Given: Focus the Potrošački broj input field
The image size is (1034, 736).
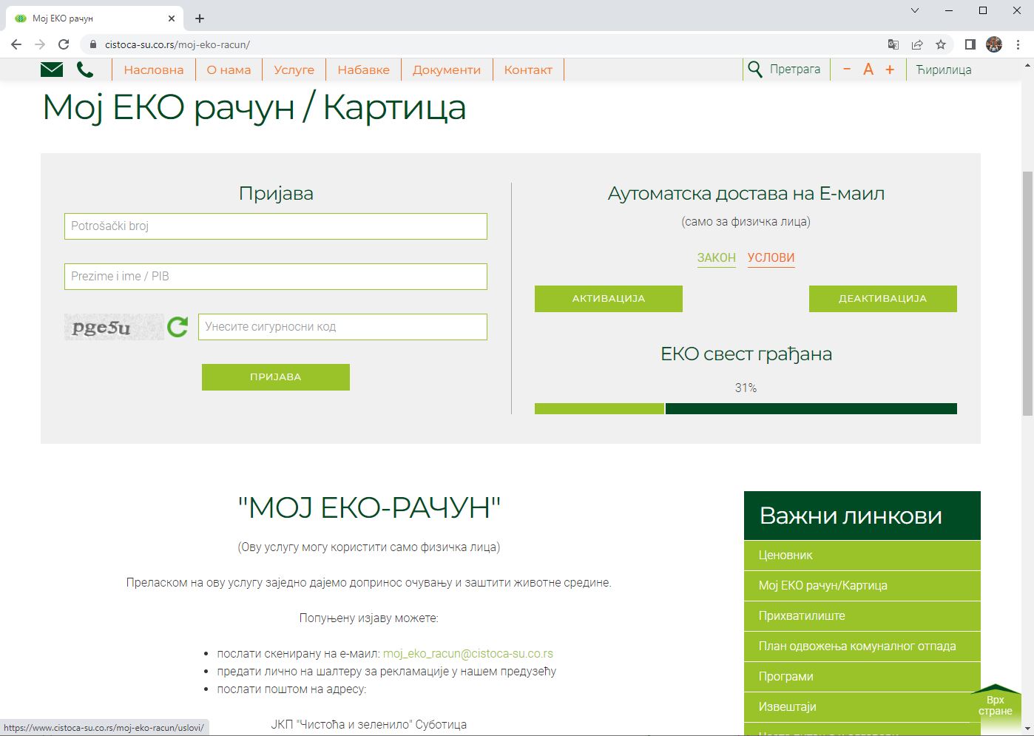Looking at the screenshot, I should [275, 226].
